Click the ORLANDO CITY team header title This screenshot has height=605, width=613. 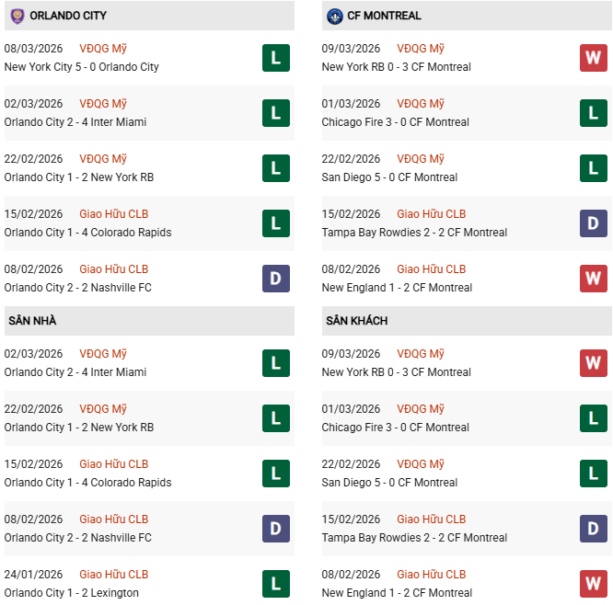[x=68, y=16]
